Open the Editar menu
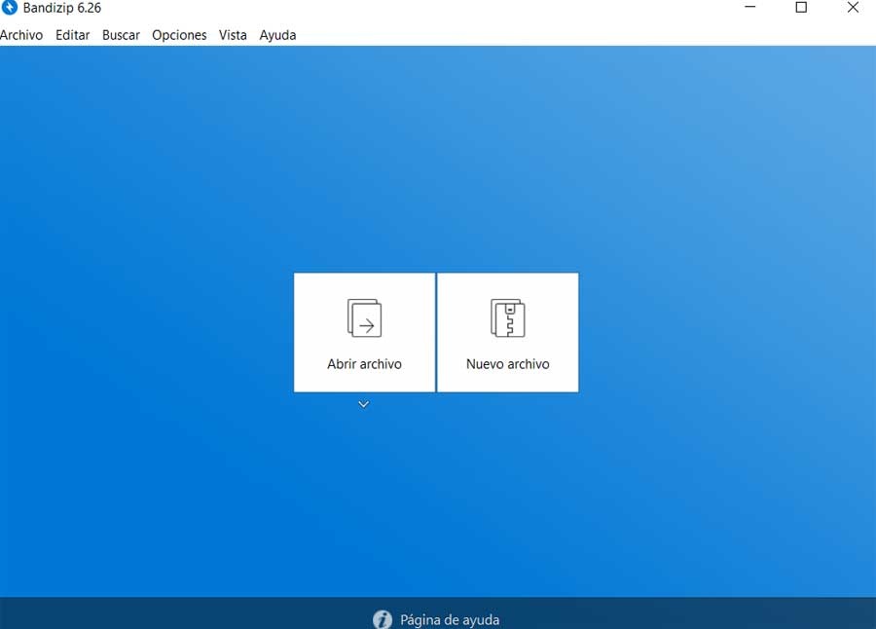 coord(73,35)
